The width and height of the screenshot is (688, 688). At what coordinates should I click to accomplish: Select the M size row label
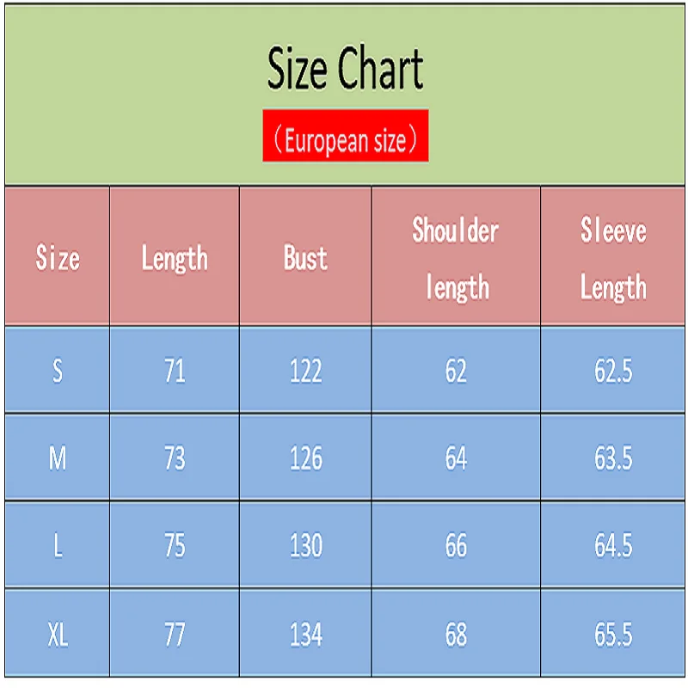tap(58, 458)
